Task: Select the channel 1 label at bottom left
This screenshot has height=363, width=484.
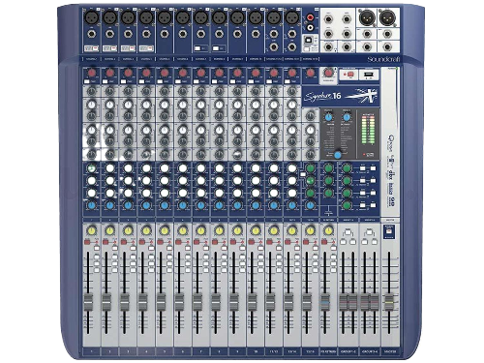Action: point(92,351)
